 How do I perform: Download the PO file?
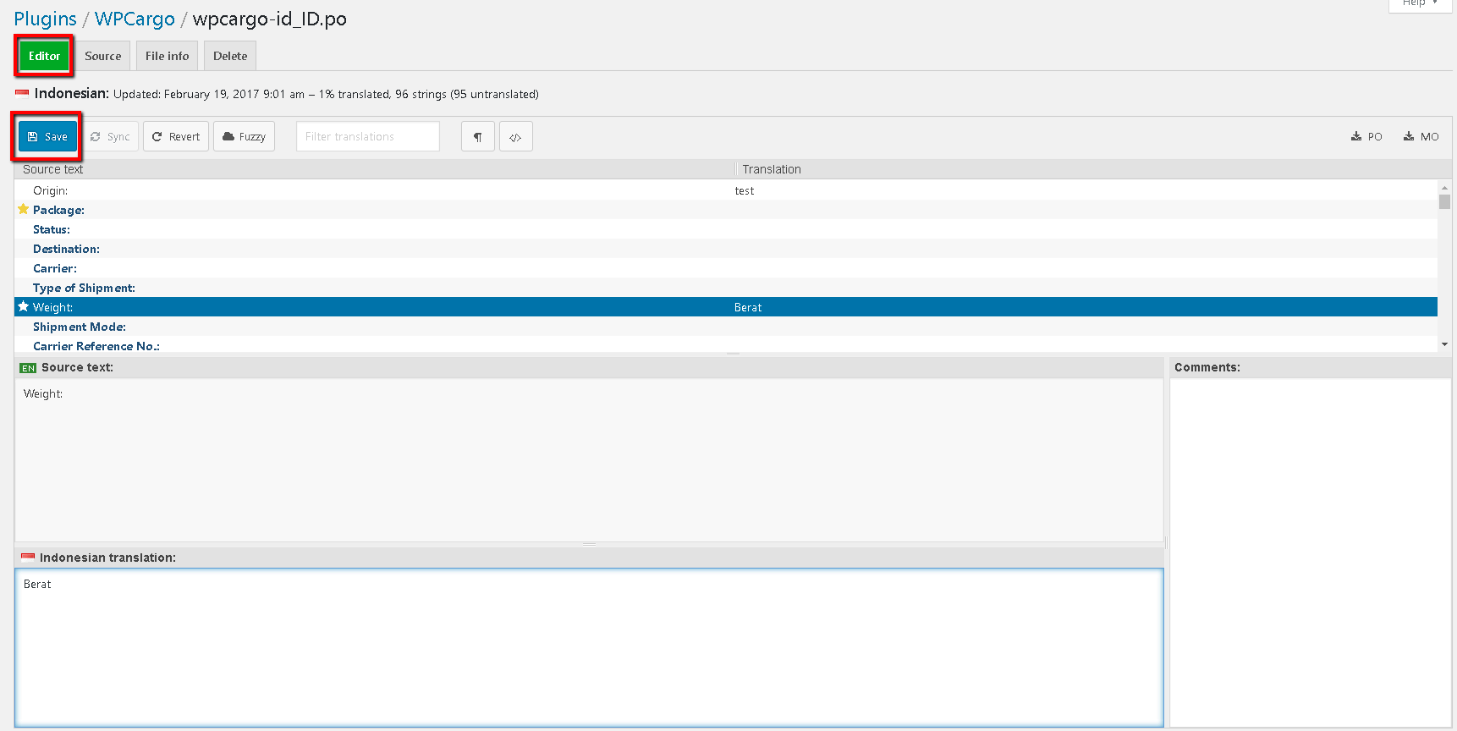click(1366, 136)
